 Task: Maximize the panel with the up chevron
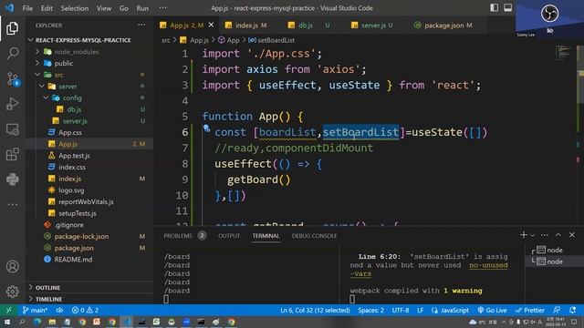(558, 235)
